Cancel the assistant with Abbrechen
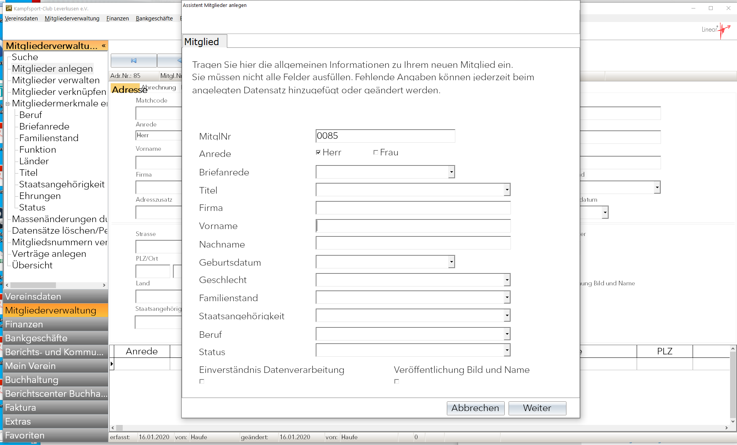 tap(475, 408)
